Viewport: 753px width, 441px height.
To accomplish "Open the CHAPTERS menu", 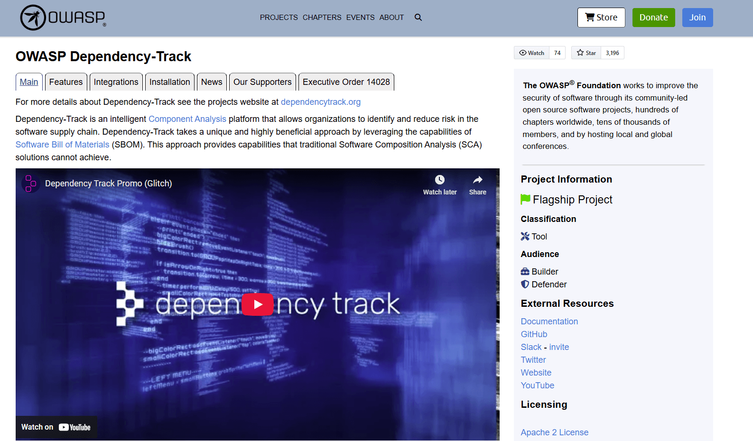I will click(x=322, y=18).
